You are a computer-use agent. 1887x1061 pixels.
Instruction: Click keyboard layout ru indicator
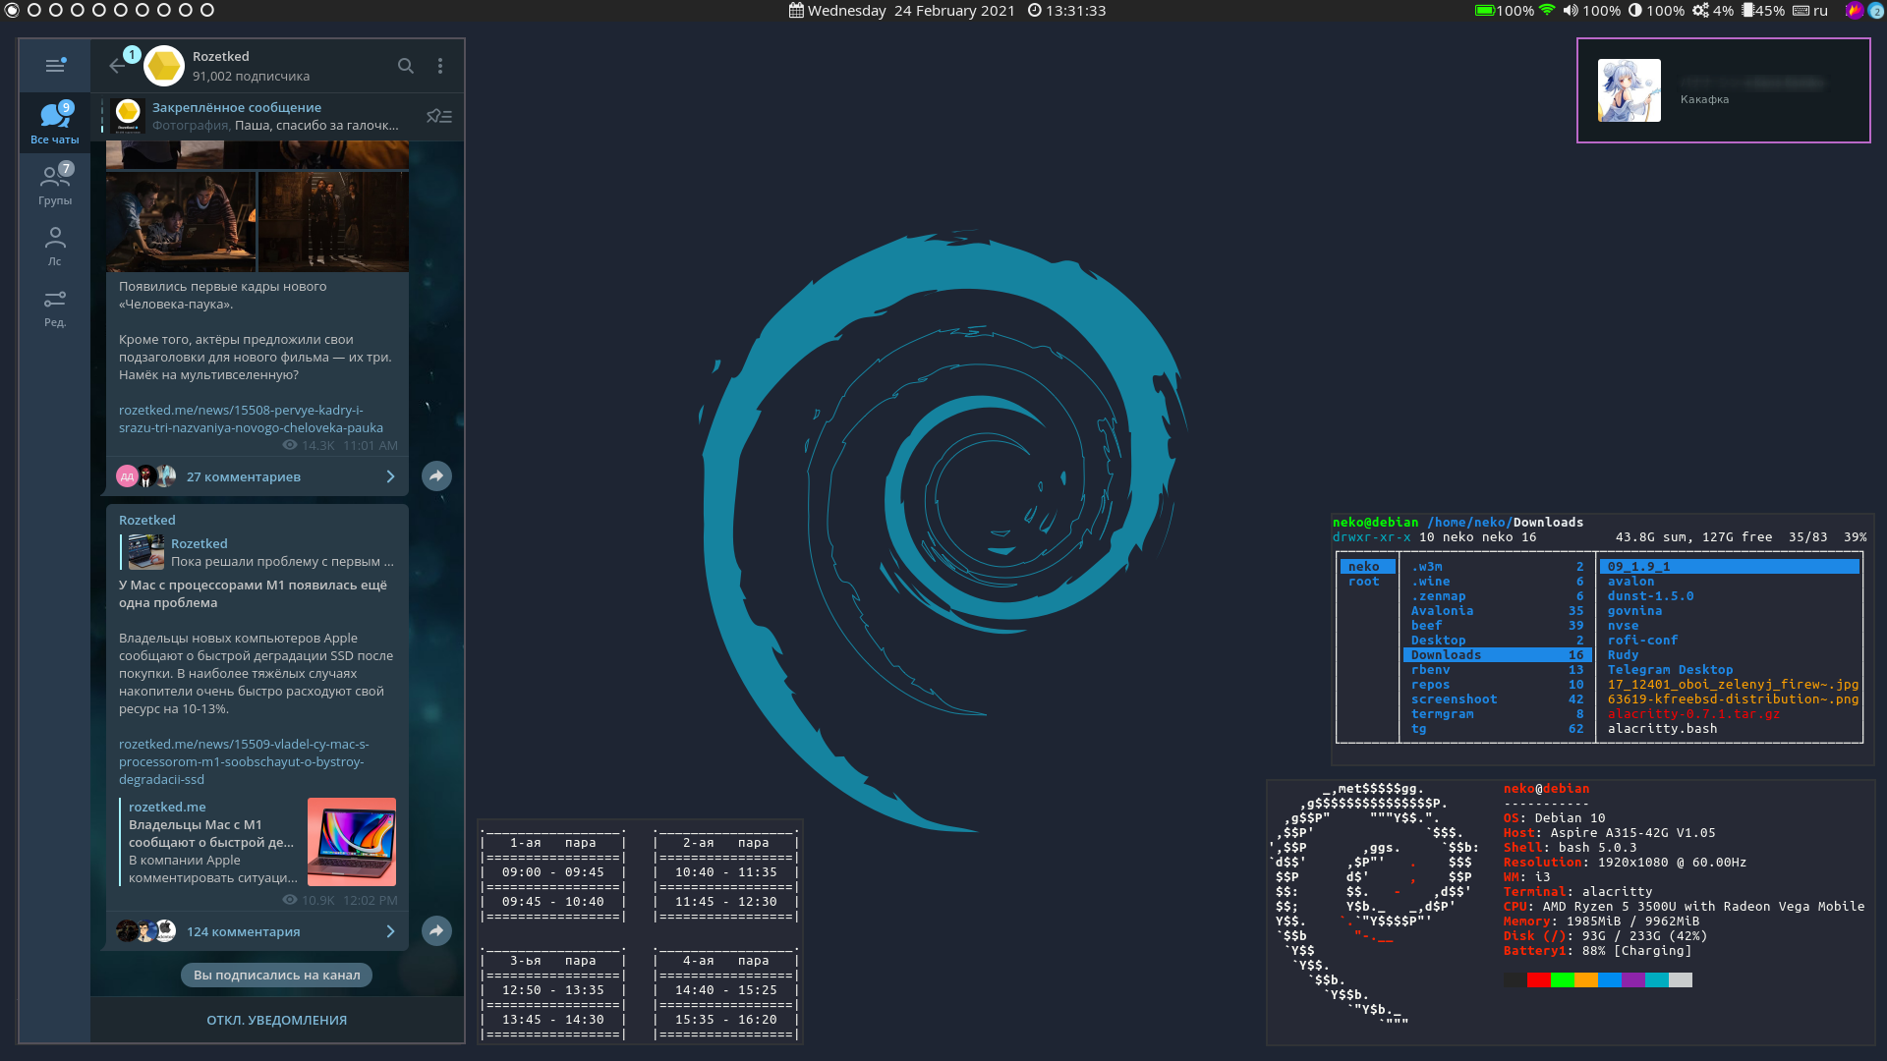[1810, 11]
